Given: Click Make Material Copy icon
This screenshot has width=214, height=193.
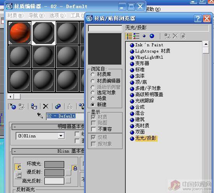Looking at the screenshot, I should pyautogui.click(x=58, y=106).
